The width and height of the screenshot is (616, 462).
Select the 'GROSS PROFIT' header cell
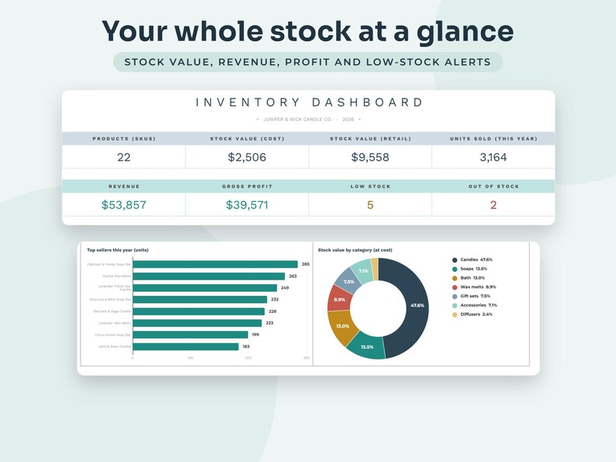pos(247,186)
